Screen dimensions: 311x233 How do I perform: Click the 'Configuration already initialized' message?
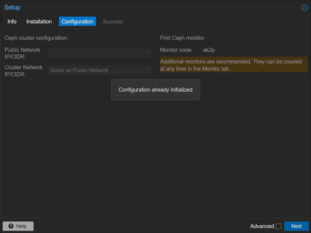pos(155,90)
